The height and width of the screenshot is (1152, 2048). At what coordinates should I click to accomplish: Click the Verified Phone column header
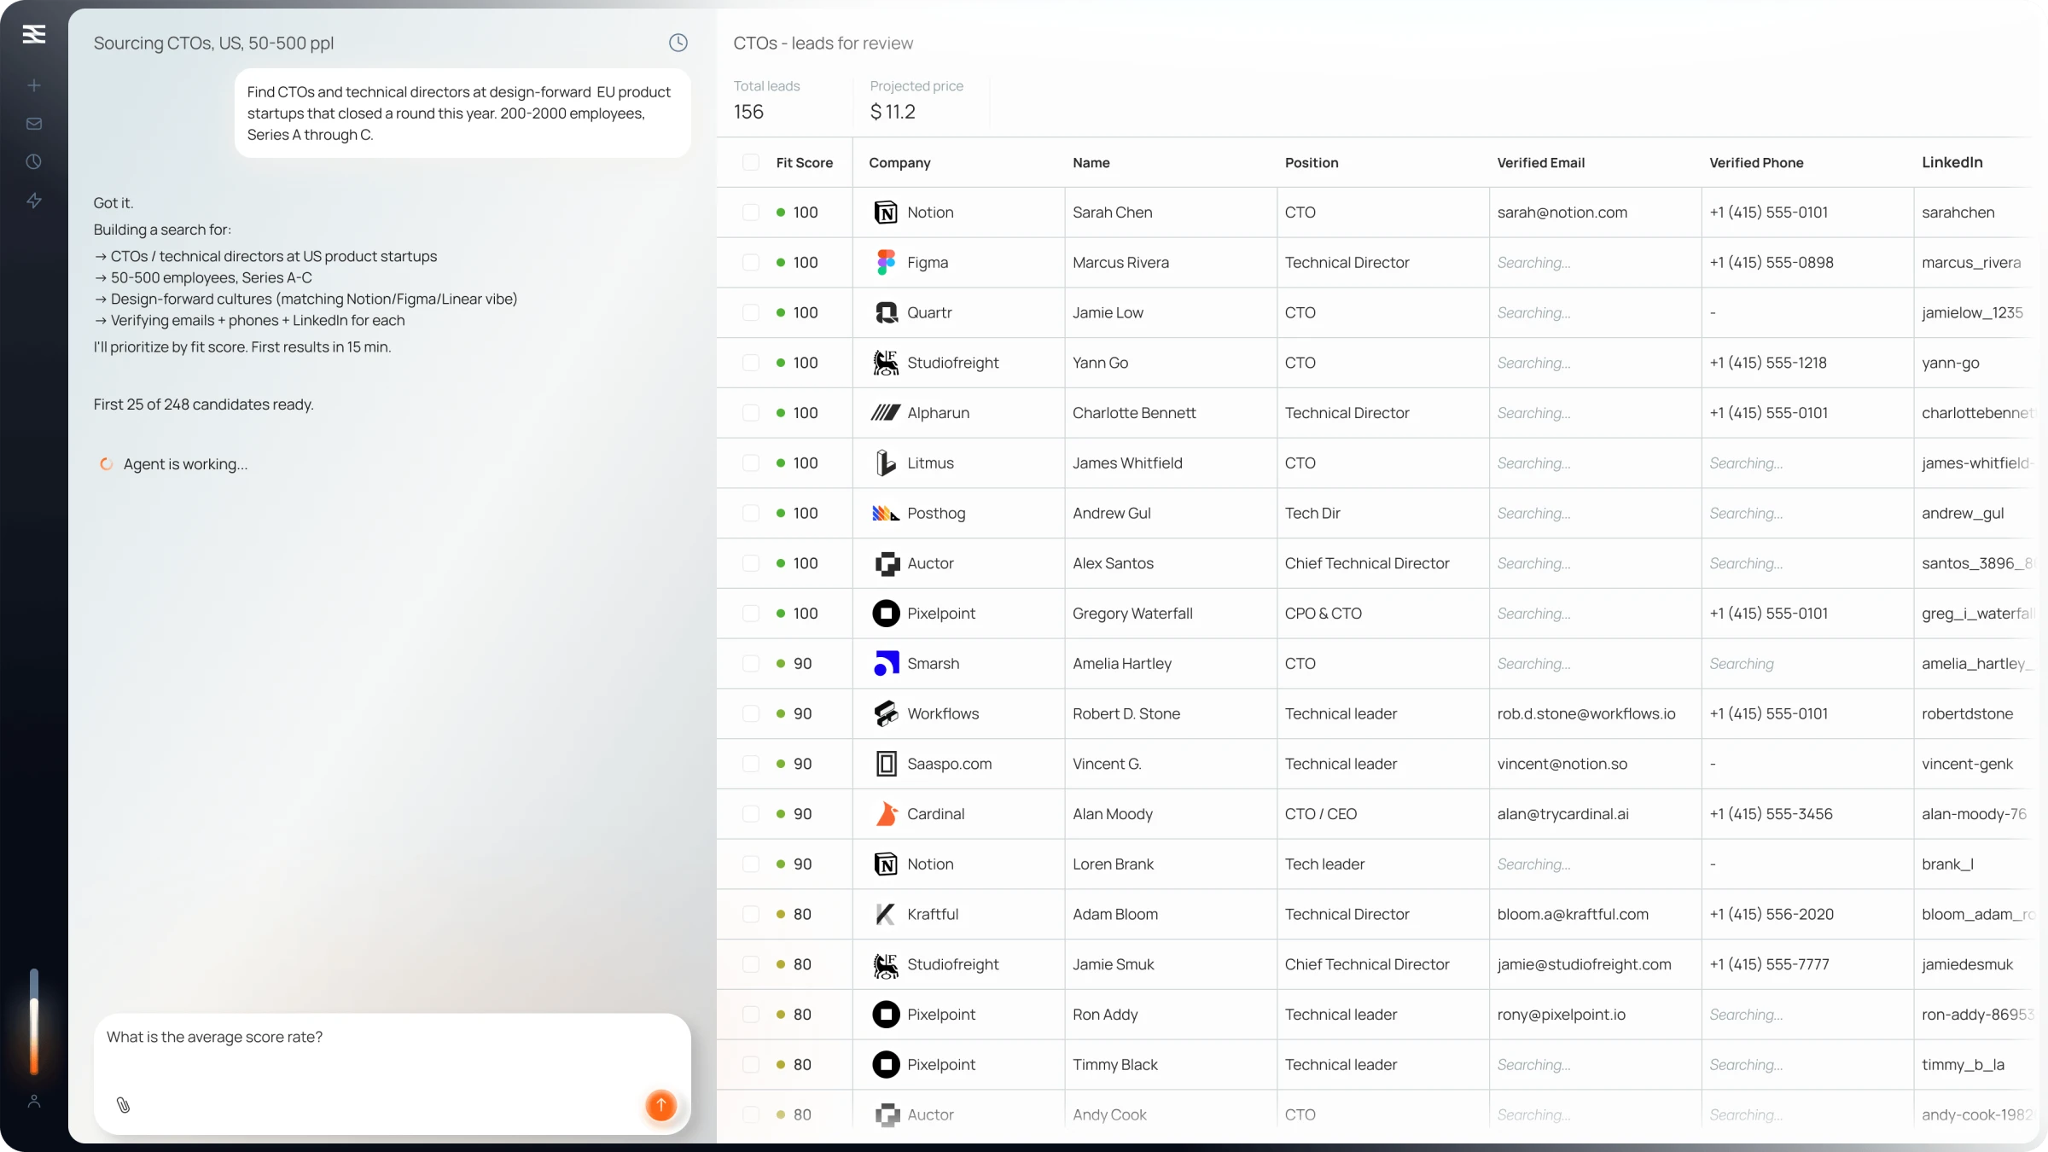(1756, 163)
